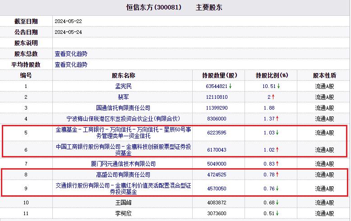Click the 公告日期 value 2024-05-24

click(68, 32)
